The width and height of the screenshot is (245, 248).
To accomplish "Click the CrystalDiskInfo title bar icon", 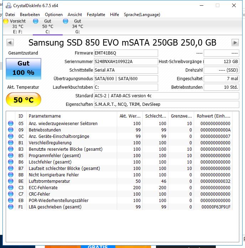I will pyautogui.click(x=9, y=6).
